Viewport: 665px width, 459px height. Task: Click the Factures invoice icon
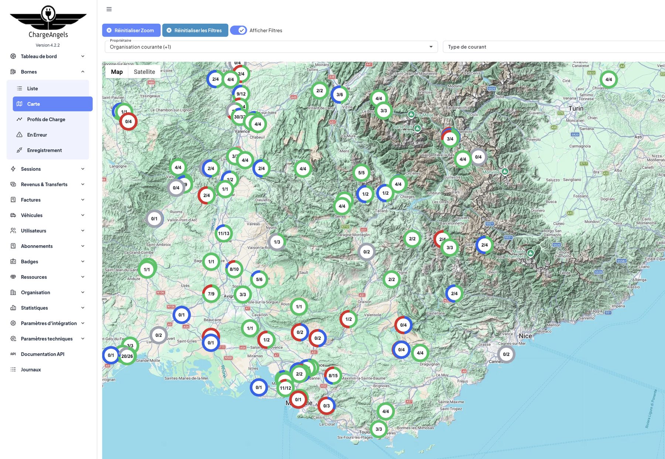coord(13,200)
